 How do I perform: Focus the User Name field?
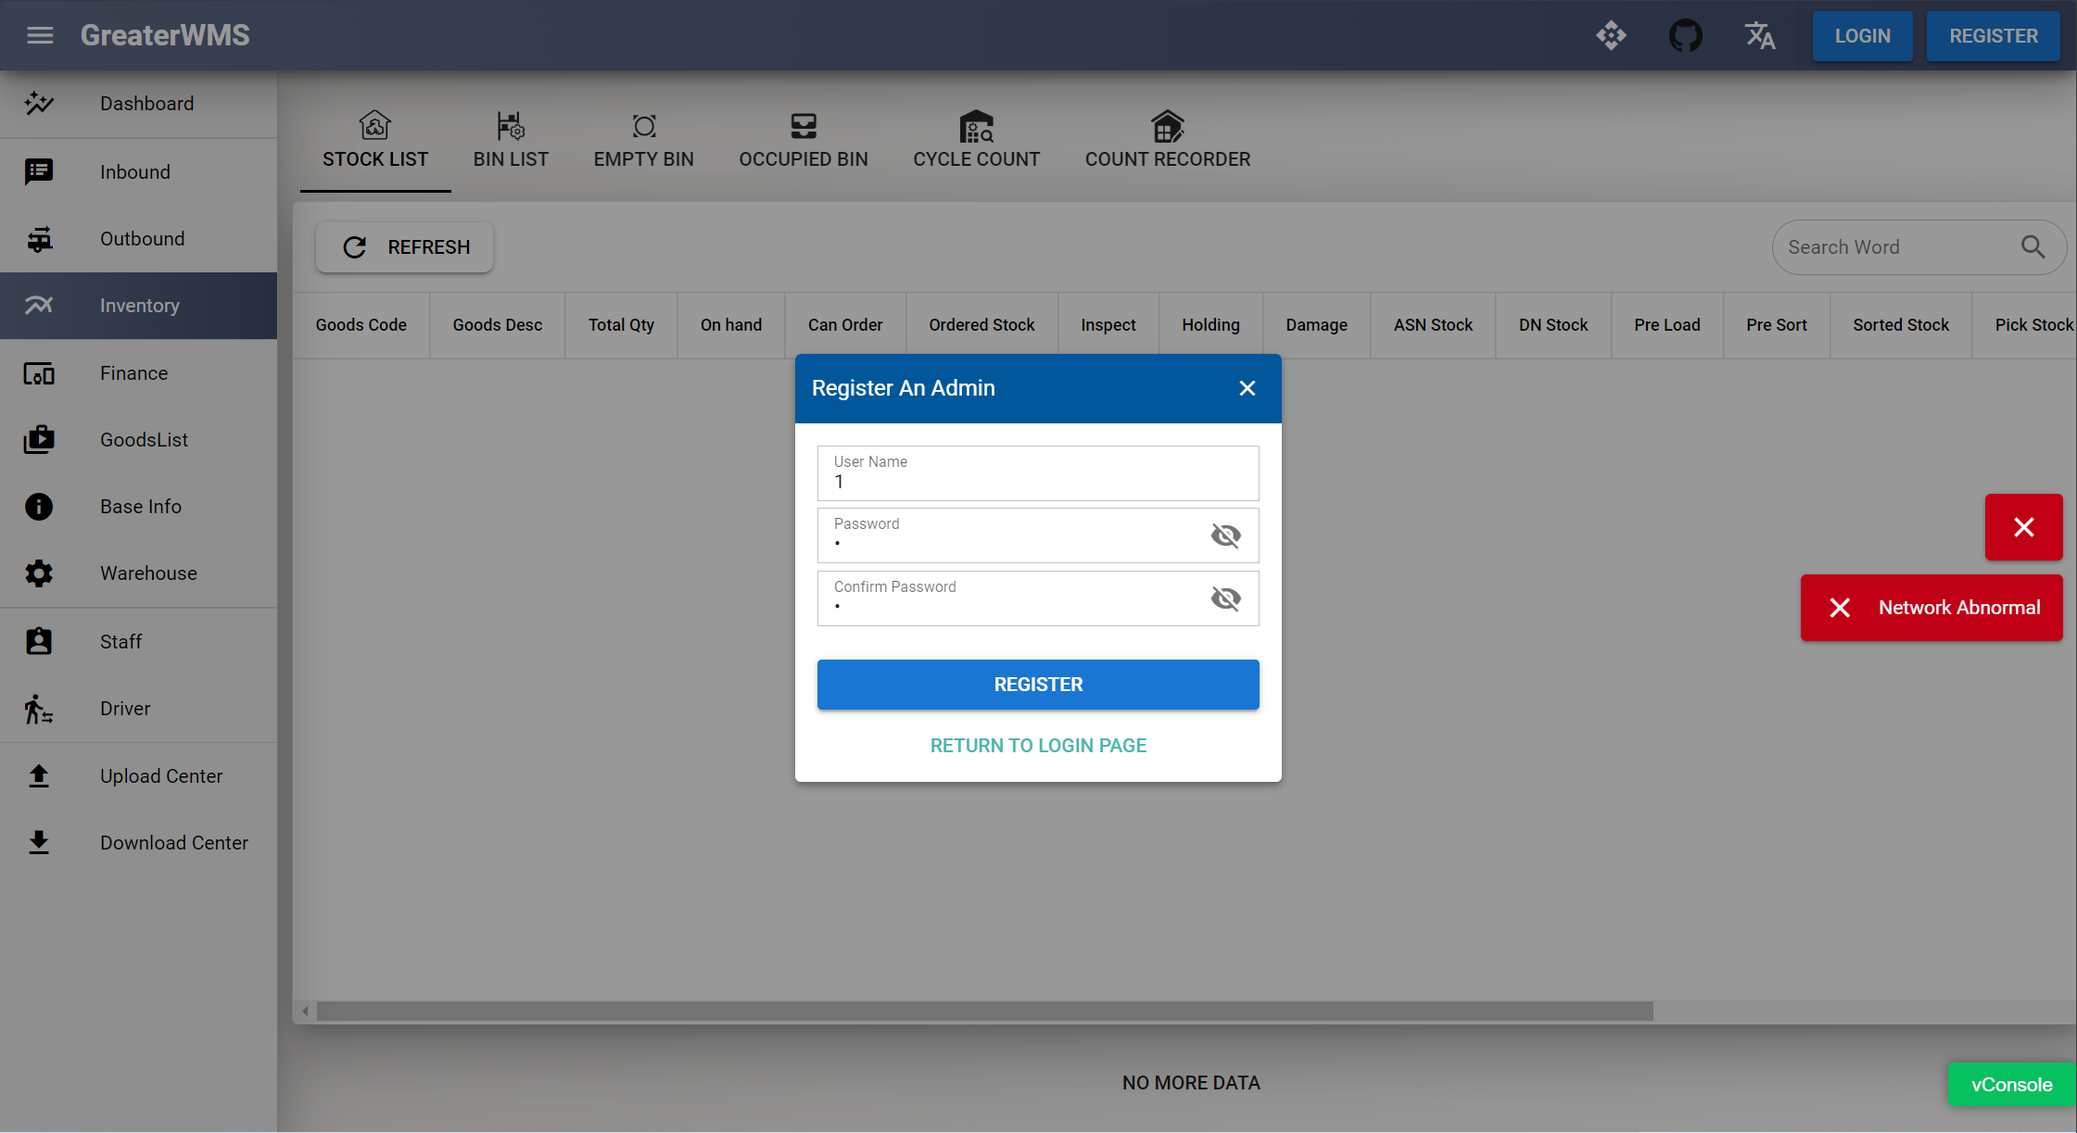(x=1038, y=473)
